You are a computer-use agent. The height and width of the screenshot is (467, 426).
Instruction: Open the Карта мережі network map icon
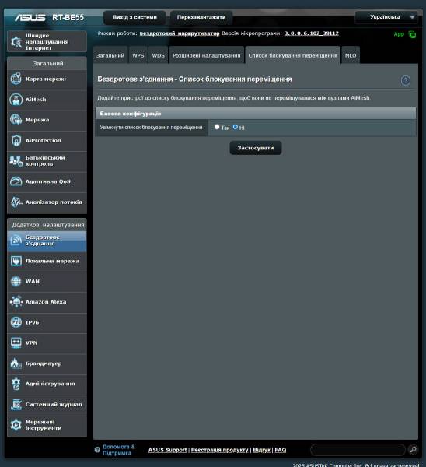click(16, 79)
